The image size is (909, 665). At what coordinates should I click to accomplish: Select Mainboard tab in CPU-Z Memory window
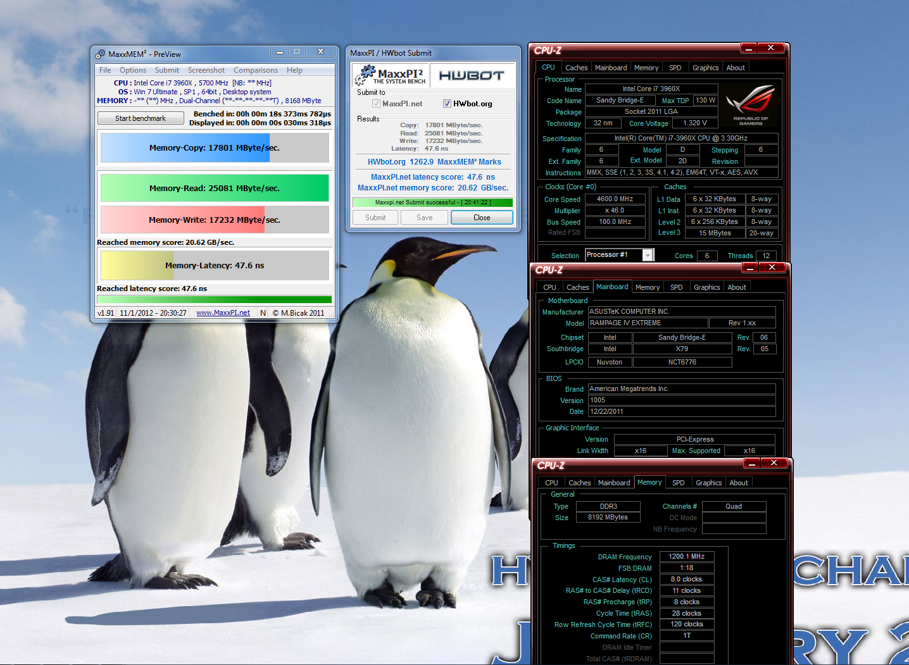[x=614, y=483]
